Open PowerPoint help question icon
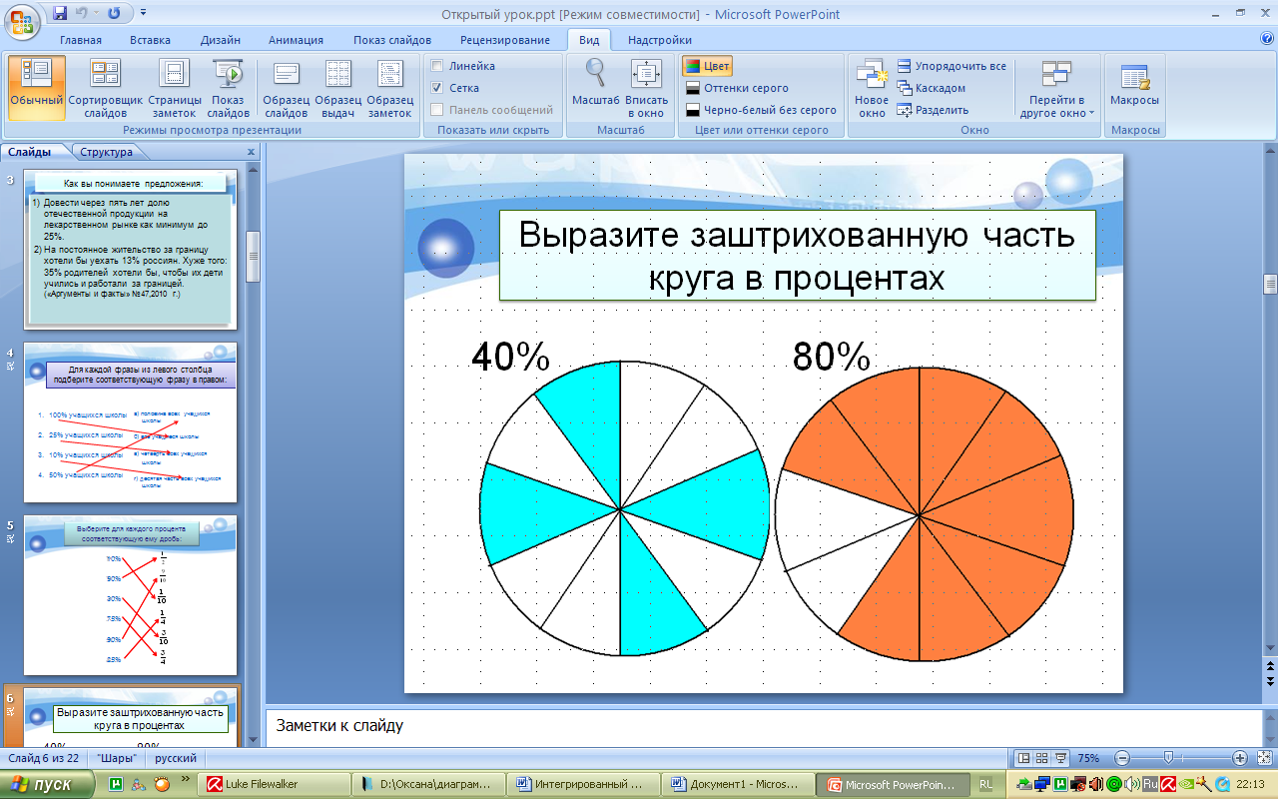This screenshot has width=1278, height=799. click(x=1267, y=39)
